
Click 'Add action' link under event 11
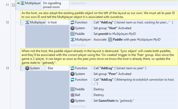click(x=79, y=3)
